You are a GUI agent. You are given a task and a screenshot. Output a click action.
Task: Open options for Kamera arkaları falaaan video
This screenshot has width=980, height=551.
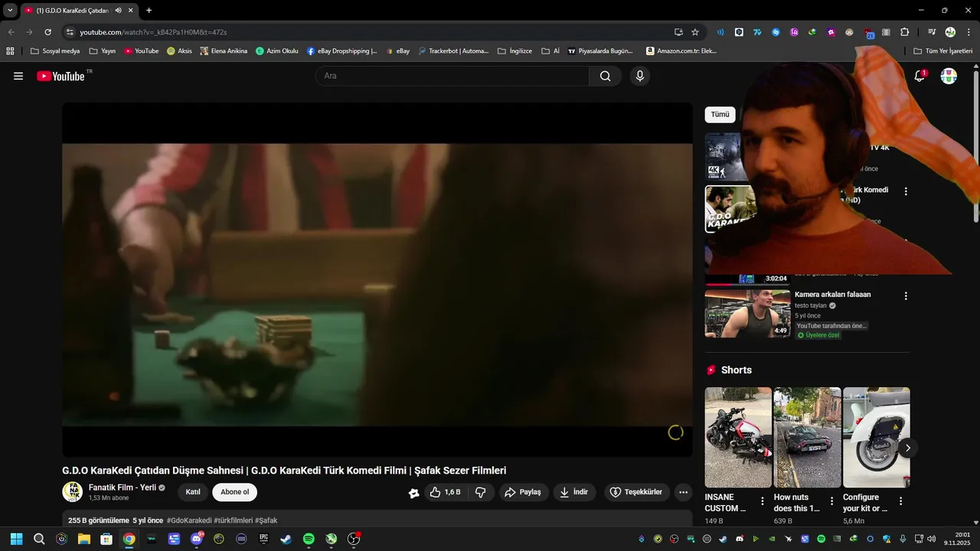[906, 295]
